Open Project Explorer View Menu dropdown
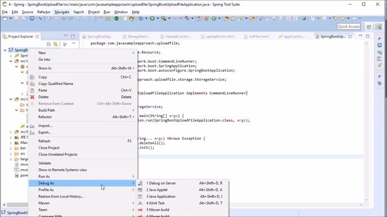 74,44
